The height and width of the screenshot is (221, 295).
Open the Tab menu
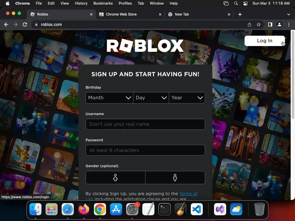point(141,3)
